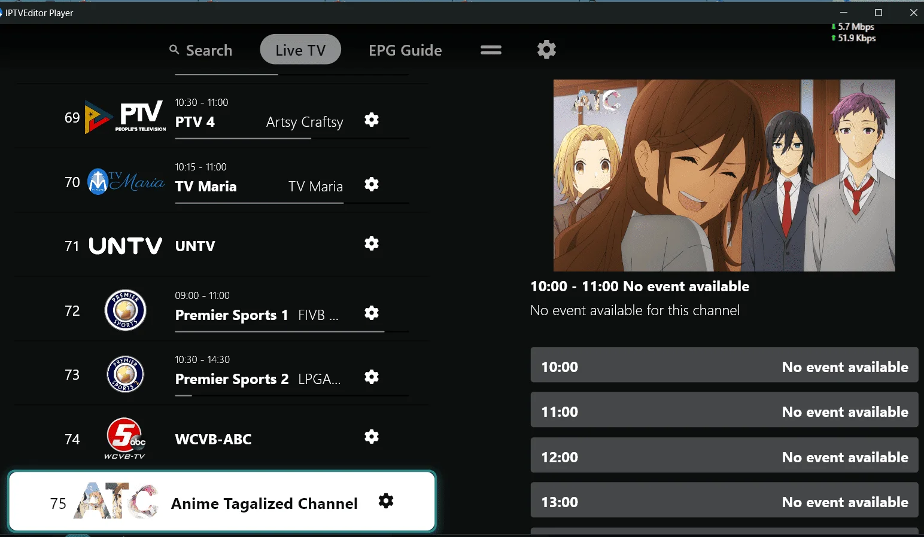
Task: Click the ATC channel logo in list
Action: (x=117, y=501)
